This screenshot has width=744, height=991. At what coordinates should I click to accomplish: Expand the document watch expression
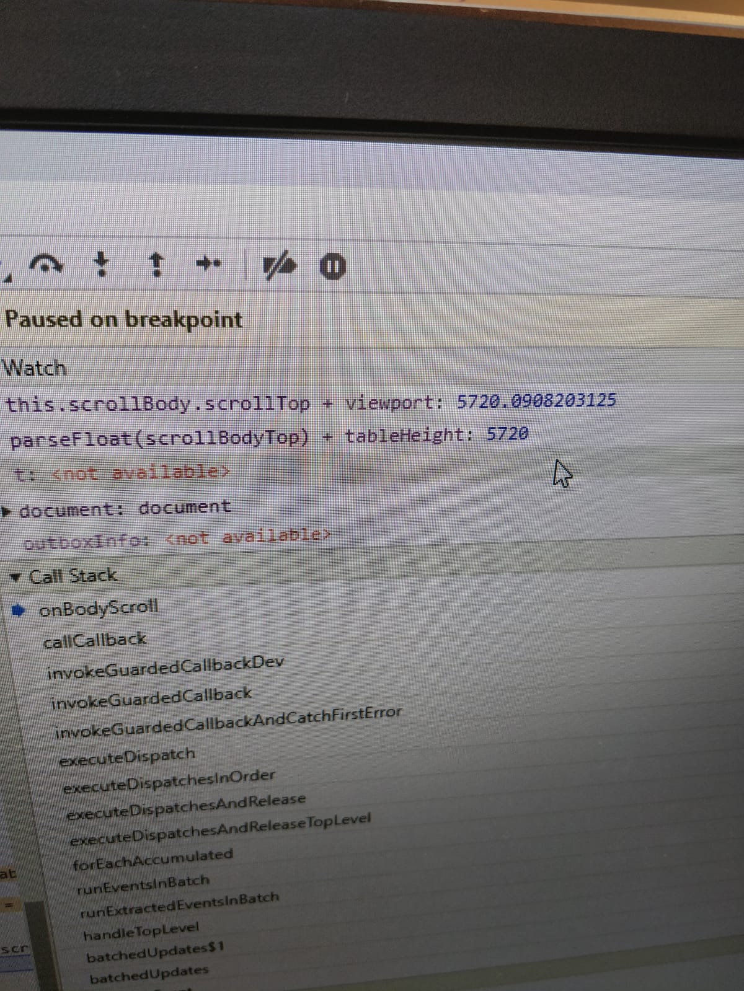pyautogui.click(x=7, y=512)
